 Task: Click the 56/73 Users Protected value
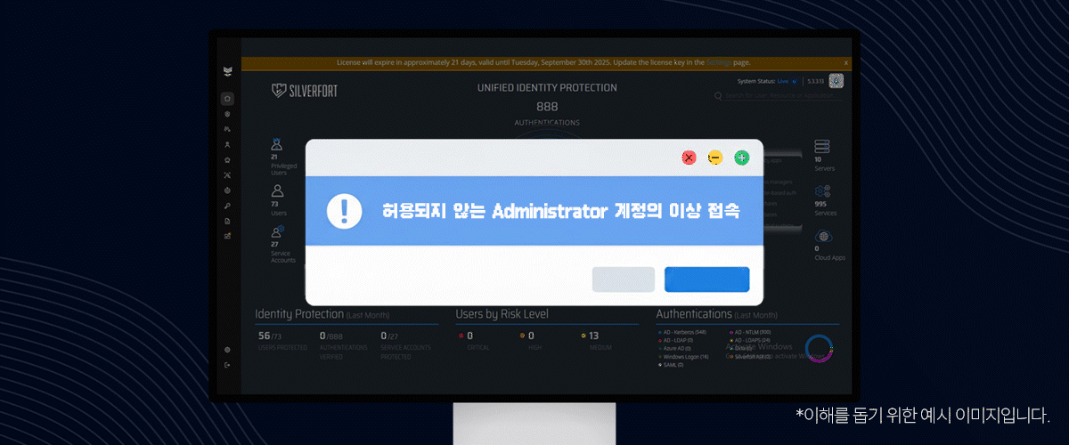pyautogui.click(x=270, y=336)
